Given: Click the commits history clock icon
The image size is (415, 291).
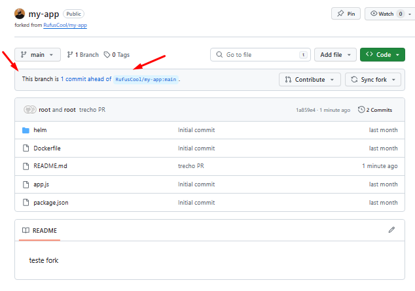Looking at the screenshot, I should tap(361, 109).
